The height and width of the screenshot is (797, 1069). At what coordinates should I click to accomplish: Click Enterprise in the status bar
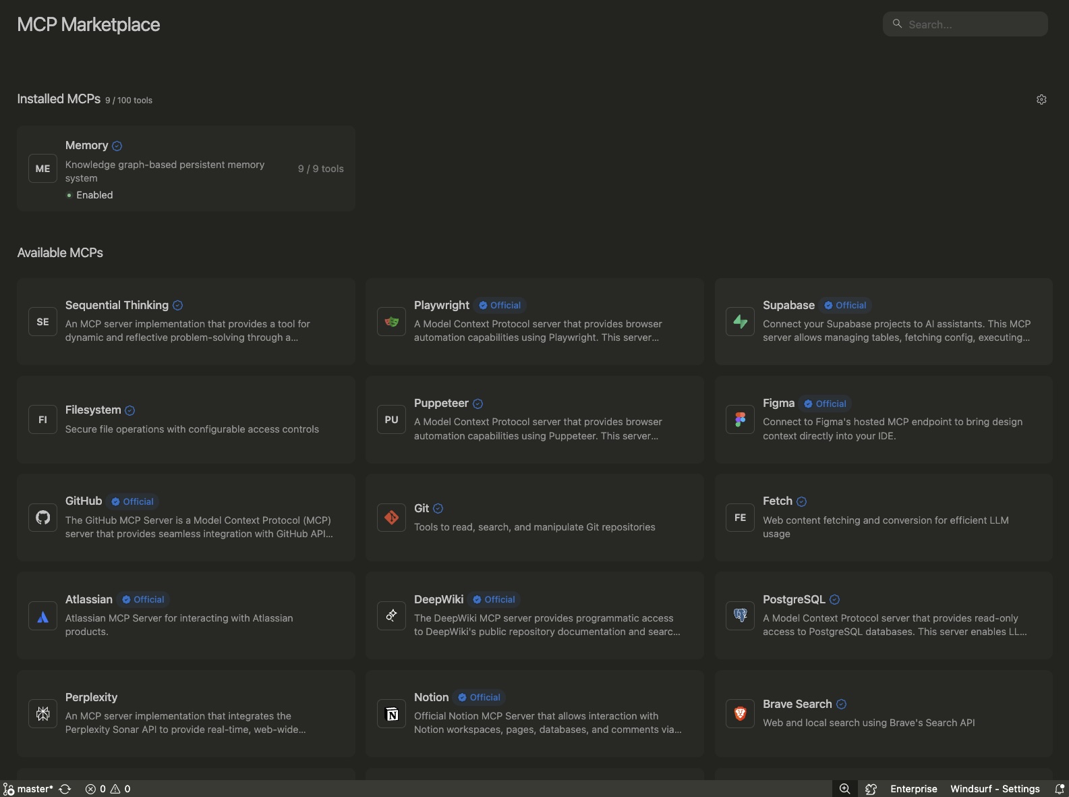(914, 789)
